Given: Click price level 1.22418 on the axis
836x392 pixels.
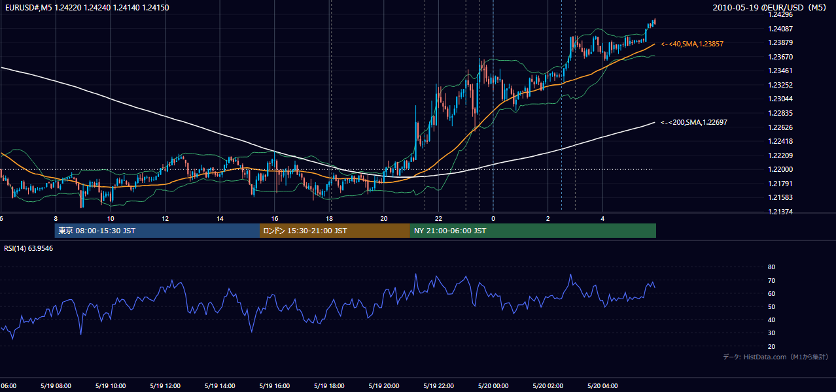Looking at the screenshot, I should click(780, 141).
